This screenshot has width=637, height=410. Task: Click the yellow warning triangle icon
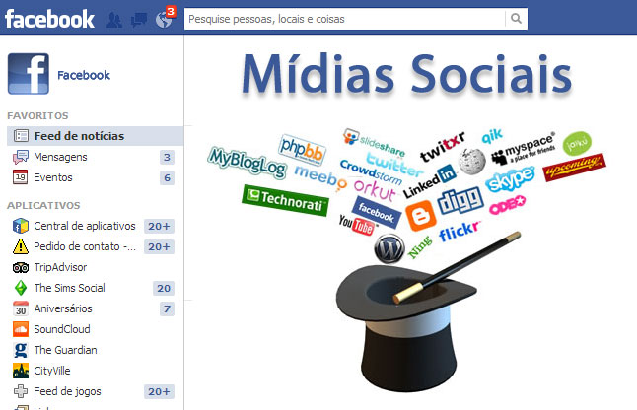[21, 246]
